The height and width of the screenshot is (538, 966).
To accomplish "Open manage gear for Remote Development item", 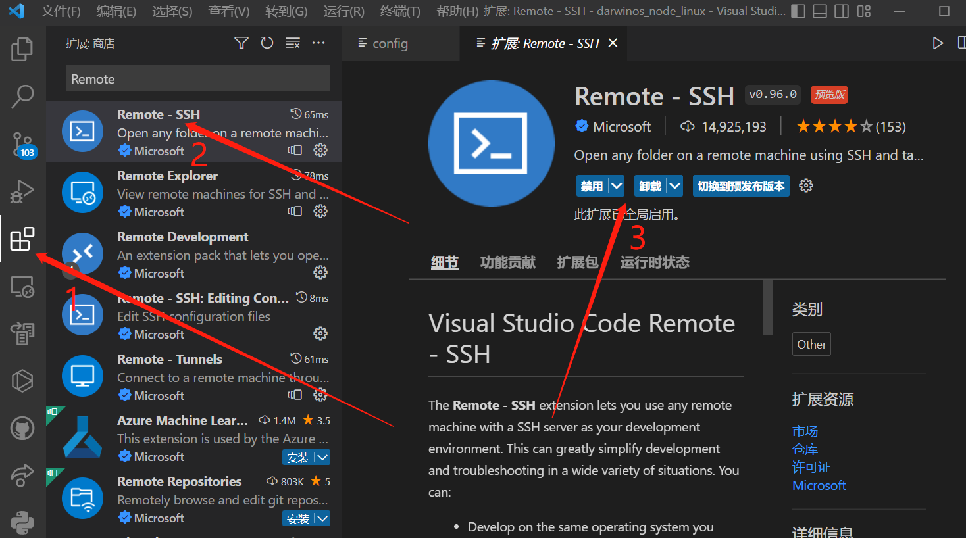I will [x=320, y=272].
